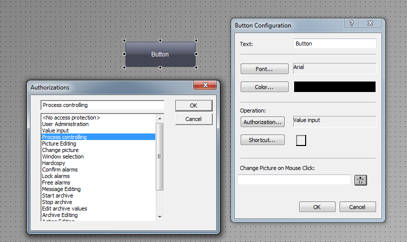Select Hardcopy in list
Viewport: 407px width, 242px height.
(98, 163)
